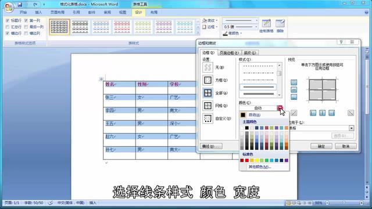The image size is (372, 209).
Task: Open the 视图 ribbon tab
Action: click(x=123, y=12)
